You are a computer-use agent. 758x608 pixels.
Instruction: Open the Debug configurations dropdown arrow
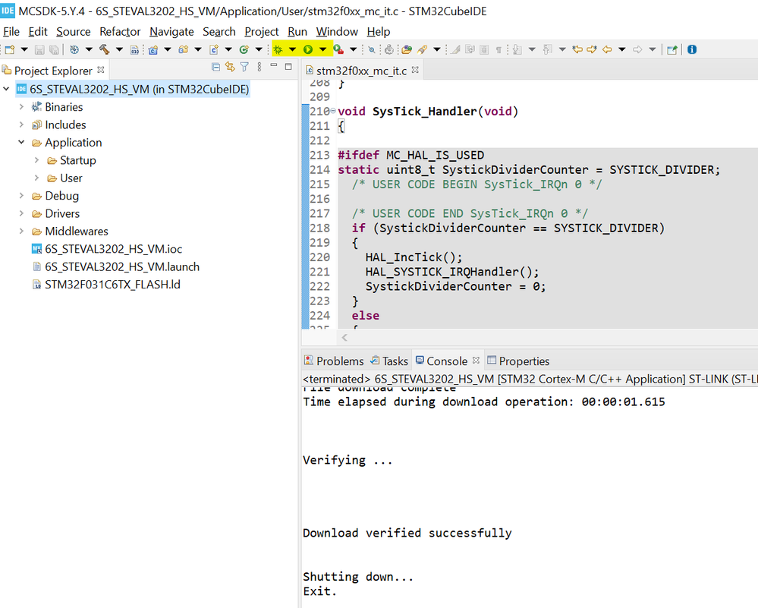coord(292,49)
